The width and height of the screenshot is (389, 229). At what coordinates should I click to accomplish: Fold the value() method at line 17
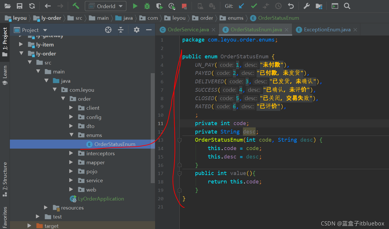pyautogui.click(x=179, y=173)
